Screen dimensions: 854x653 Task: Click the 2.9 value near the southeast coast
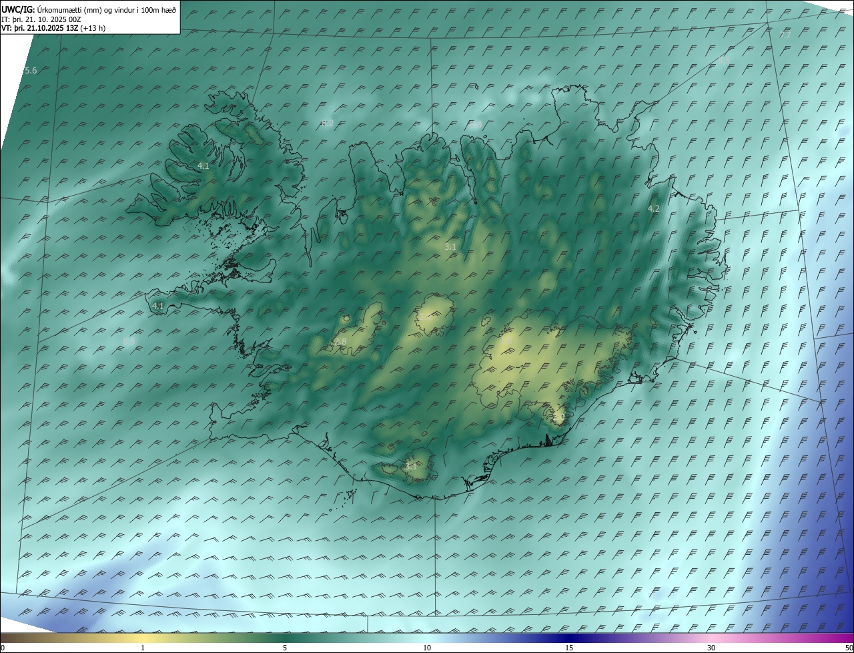click(559, 417)
